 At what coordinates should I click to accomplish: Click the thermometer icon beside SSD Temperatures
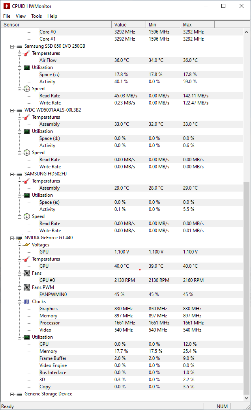pyautogui.click(x=26, y=53)
